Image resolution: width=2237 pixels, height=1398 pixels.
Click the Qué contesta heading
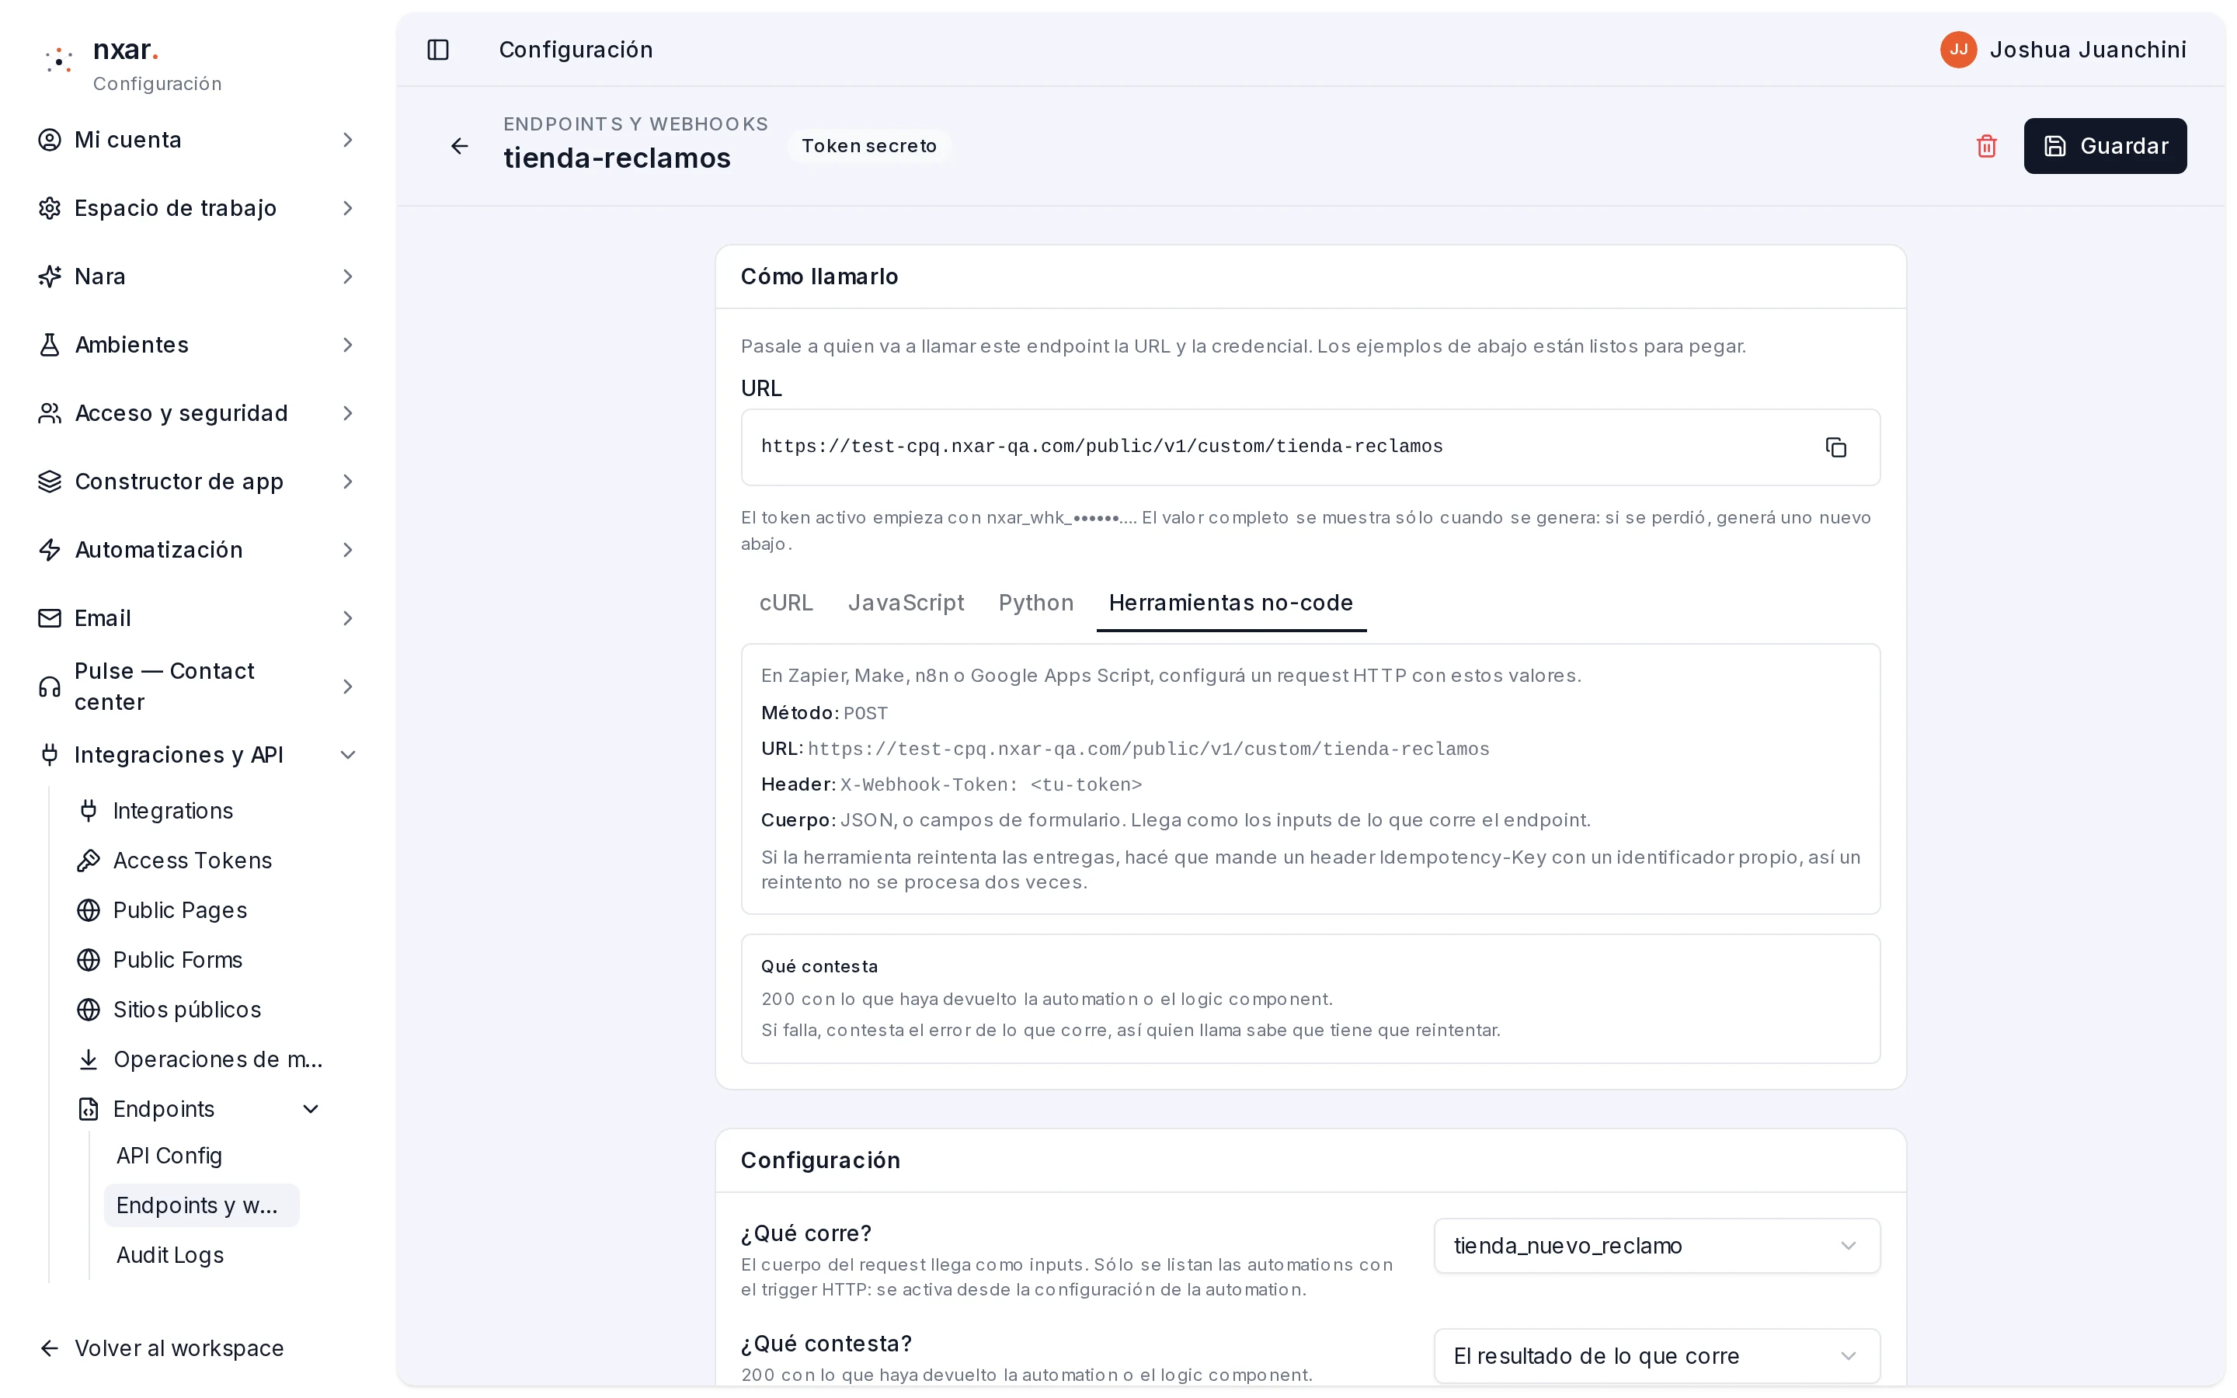point(819,967)
